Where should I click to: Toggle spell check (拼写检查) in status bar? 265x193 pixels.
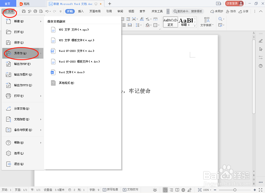click(110, 190)
